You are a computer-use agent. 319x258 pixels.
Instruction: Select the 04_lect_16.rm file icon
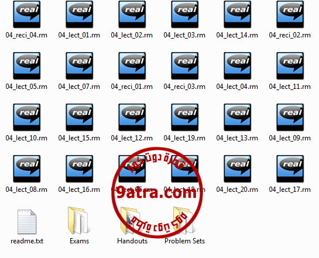(x=80, y=168)
